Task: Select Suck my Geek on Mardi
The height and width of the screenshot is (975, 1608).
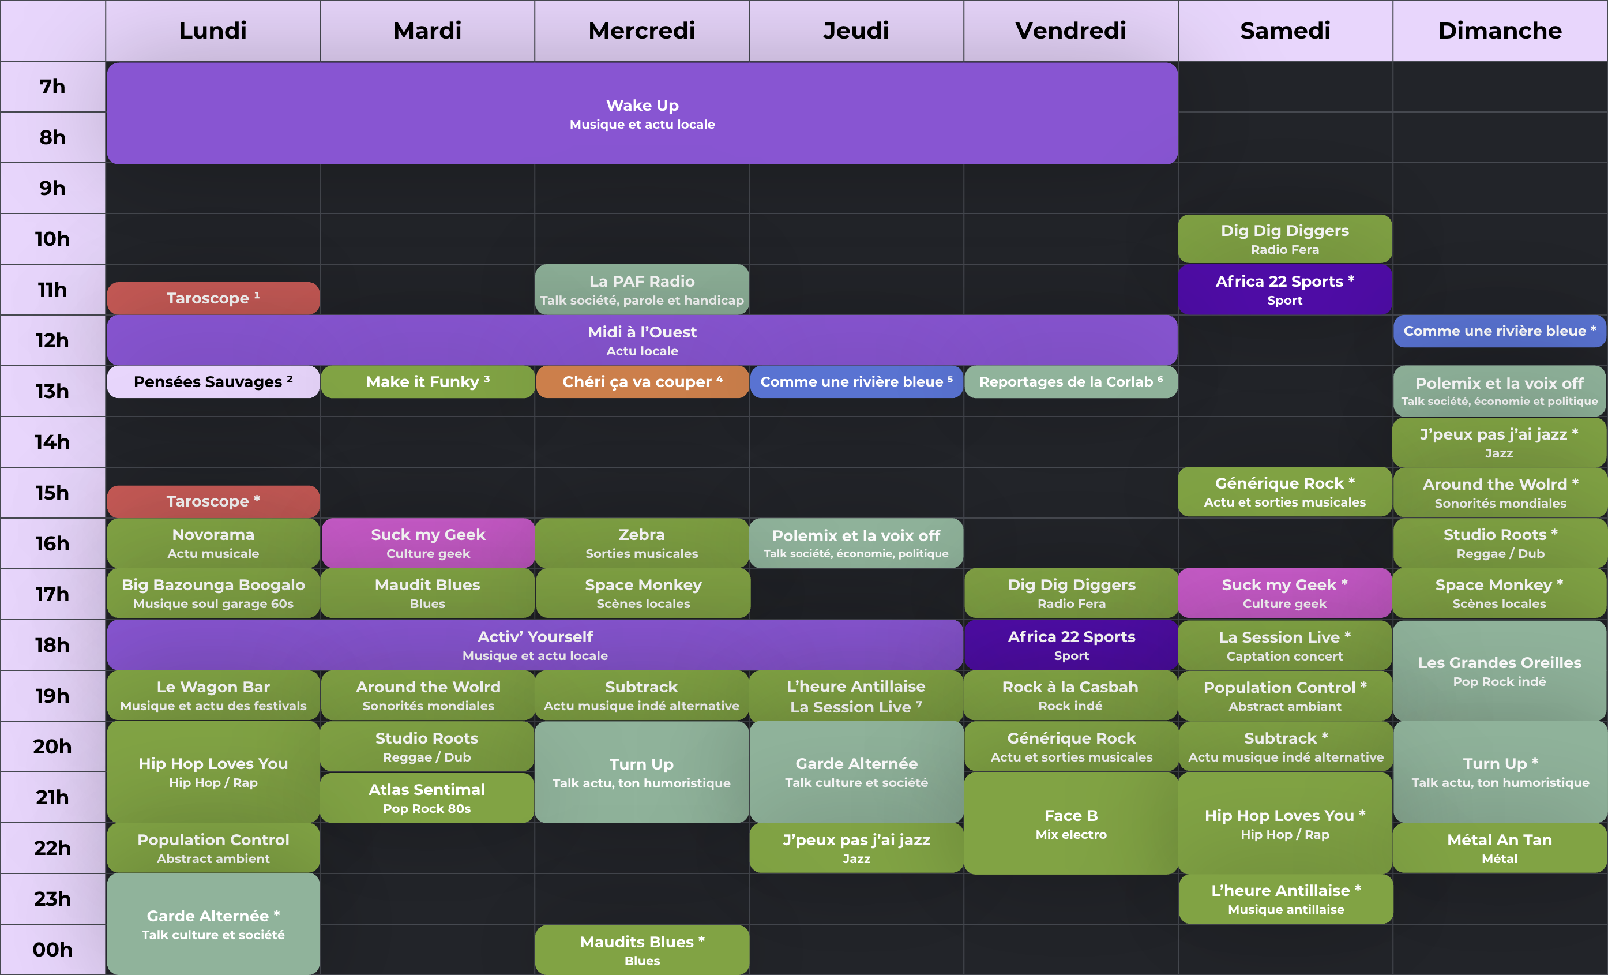Action: (427, 543)
